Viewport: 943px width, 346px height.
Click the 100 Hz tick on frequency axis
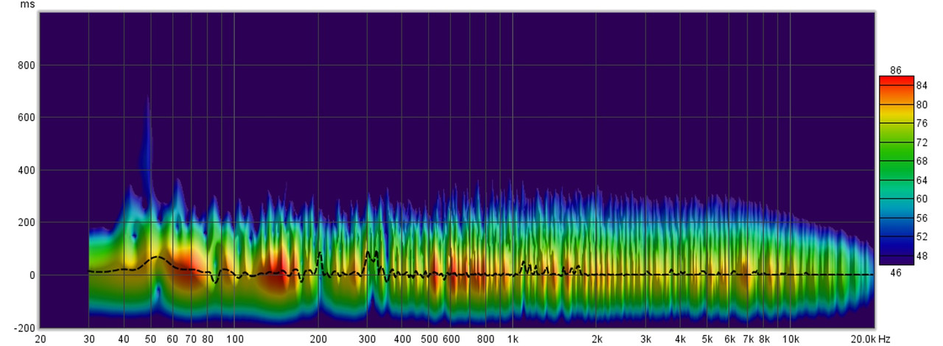pos(235,339)
